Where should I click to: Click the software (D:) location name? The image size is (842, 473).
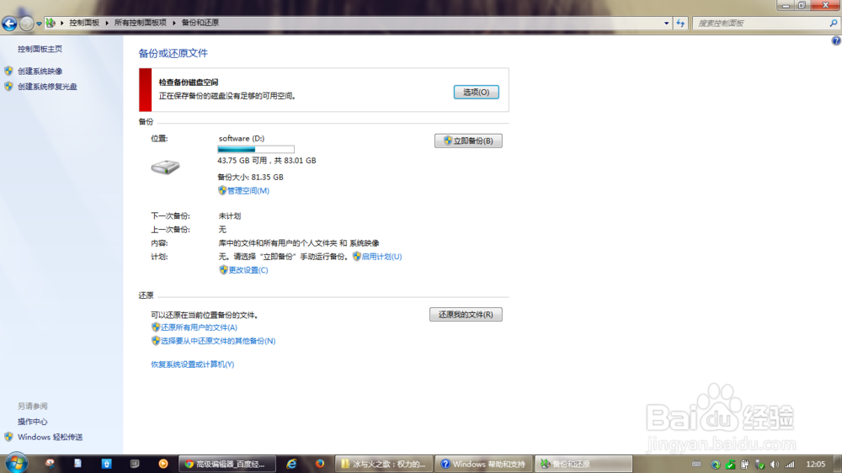point(241,139)
